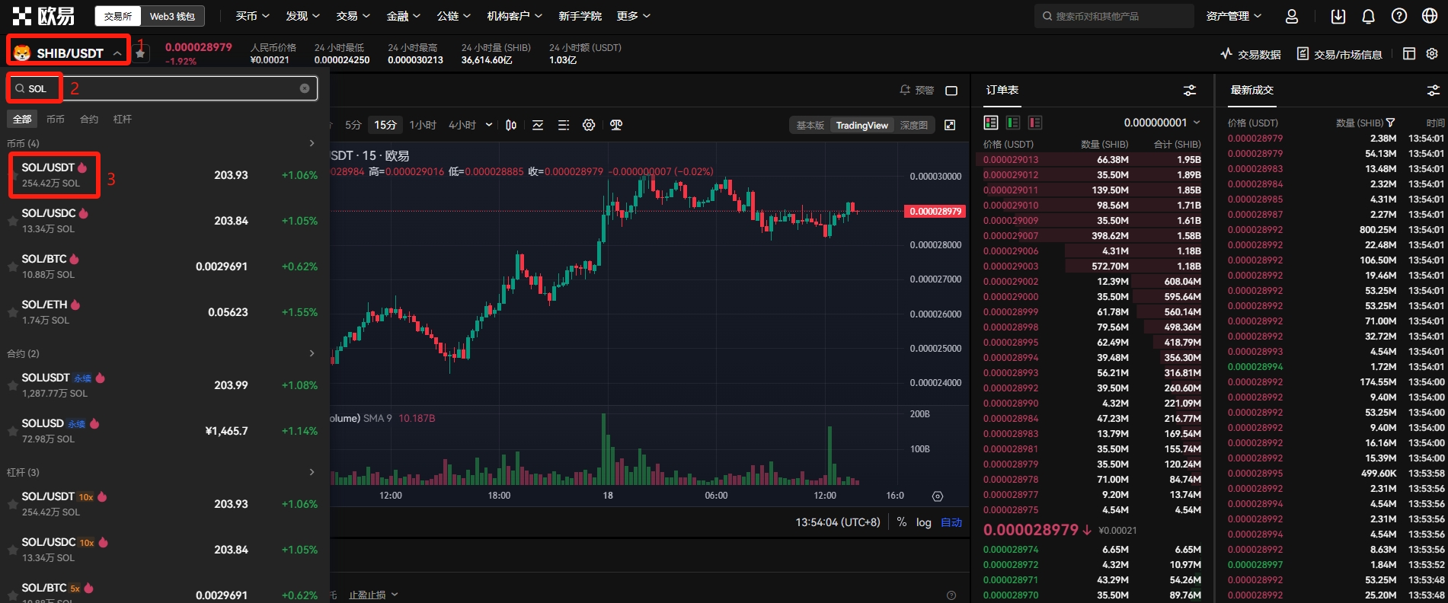
Task: Click the candlestick chart type icon
Action: click(x=511, y=125)
